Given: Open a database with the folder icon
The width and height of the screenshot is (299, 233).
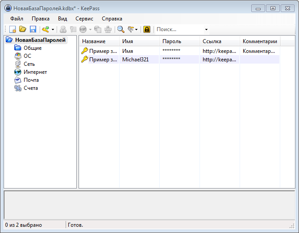Looking at the screenshot, I should coord(22,29).
